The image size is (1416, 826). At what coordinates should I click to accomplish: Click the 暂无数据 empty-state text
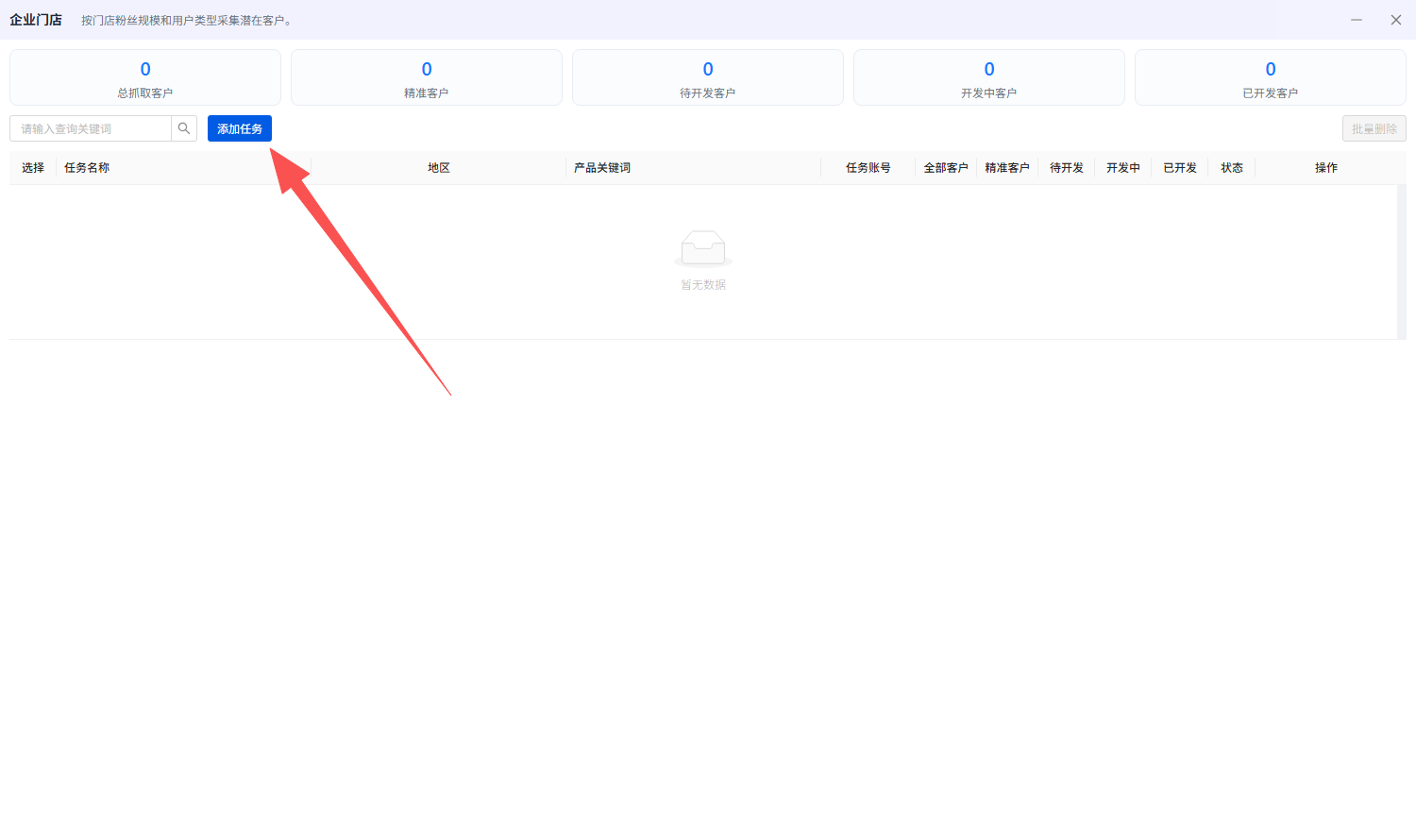tap(703, 285)
